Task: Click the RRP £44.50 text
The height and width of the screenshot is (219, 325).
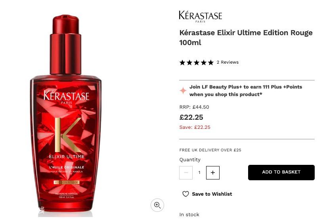Action: 194,107
